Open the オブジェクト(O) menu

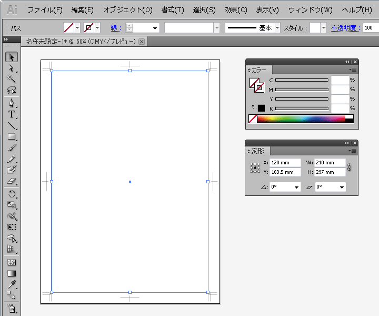point(128,10)
